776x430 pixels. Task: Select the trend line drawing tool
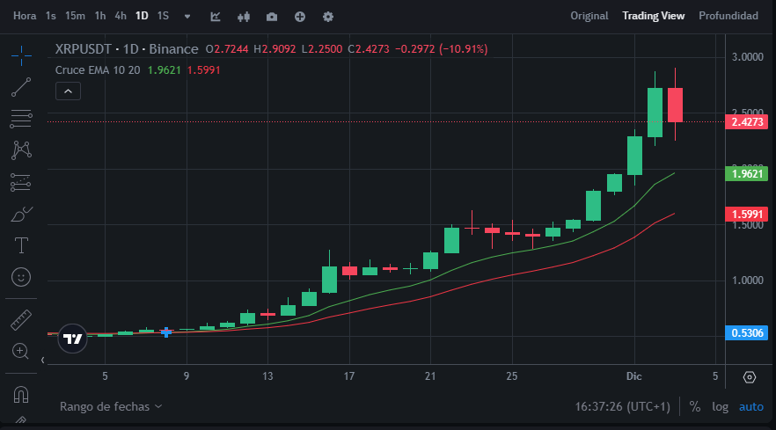tap(21, 87)
